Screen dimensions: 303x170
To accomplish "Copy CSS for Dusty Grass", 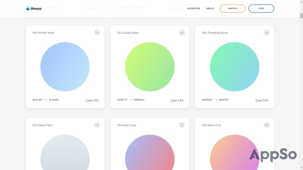I will tap(177, 100).
